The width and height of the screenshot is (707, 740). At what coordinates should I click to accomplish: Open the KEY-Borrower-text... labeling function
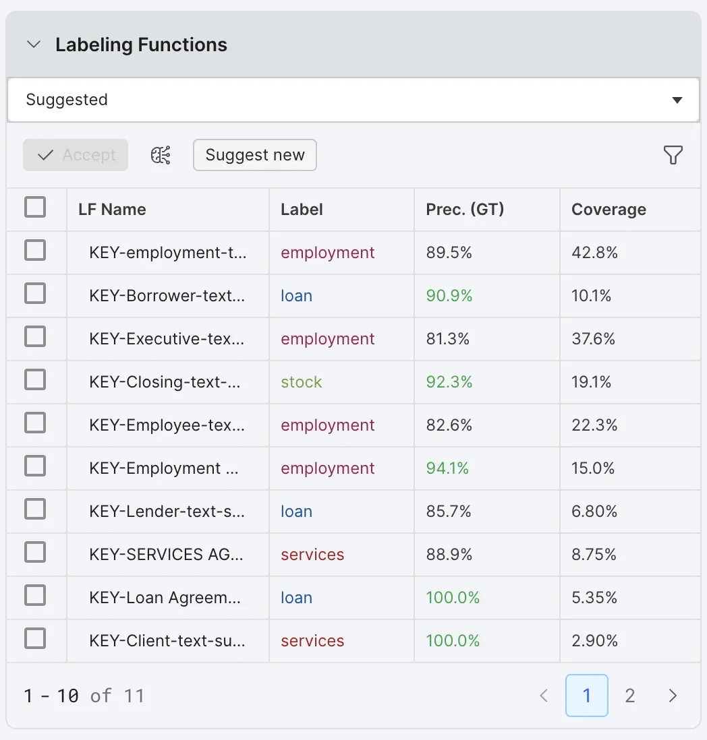pos(167,296)
